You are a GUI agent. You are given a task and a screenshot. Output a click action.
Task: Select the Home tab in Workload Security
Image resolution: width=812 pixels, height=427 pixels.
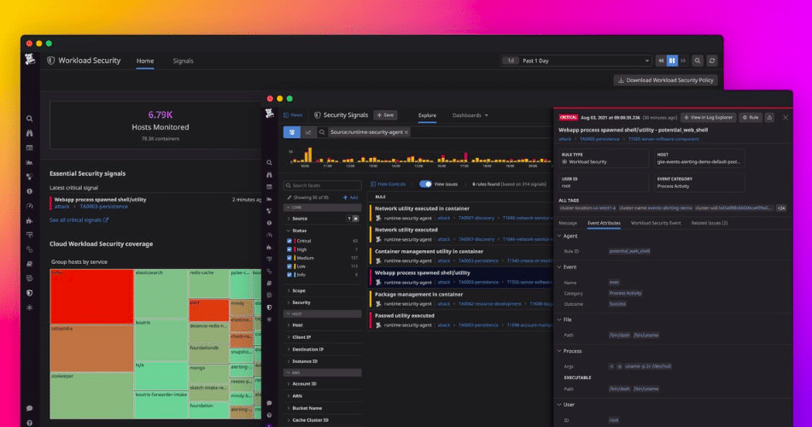coord(145,61)
